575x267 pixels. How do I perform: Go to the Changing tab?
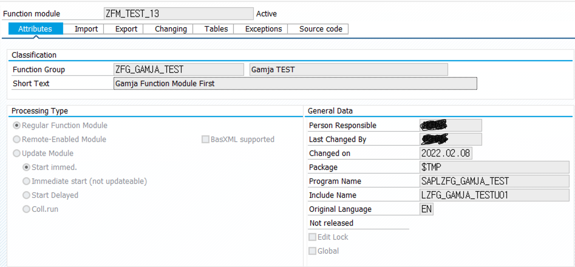click(x=171, y=29)
